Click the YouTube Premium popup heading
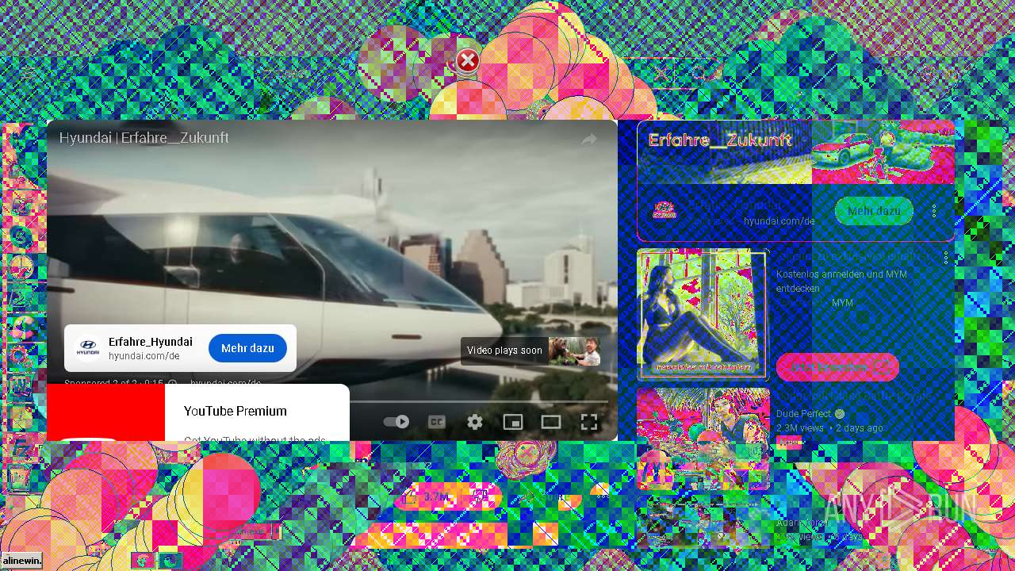Viewport: 1015px width, 571px height. (x=236, y=411)
